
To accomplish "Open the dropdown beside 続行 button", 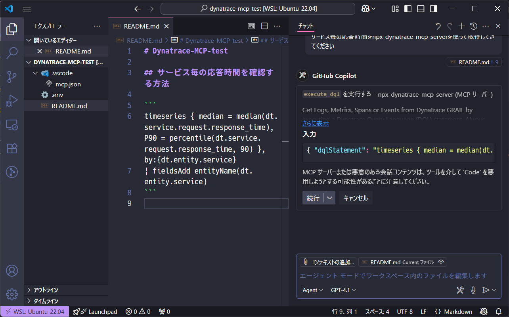I will click(x=330, y=198).
